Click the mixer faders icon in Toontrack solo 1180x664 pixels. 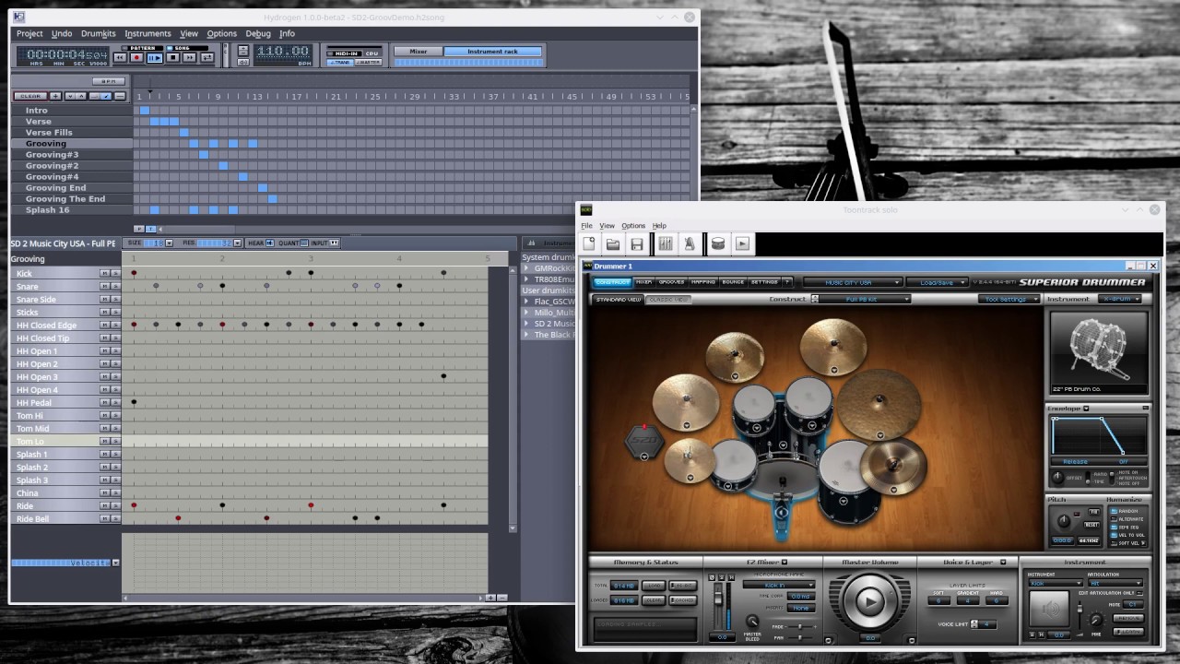tap(665, 243)
